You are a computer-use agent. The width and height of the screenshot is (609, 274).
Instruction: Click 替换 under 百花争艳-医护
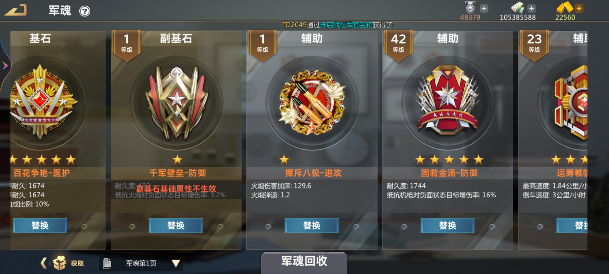40,226
